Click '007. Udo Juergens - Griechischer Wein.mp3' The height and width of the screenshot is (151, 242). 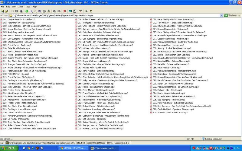[23, 39]
